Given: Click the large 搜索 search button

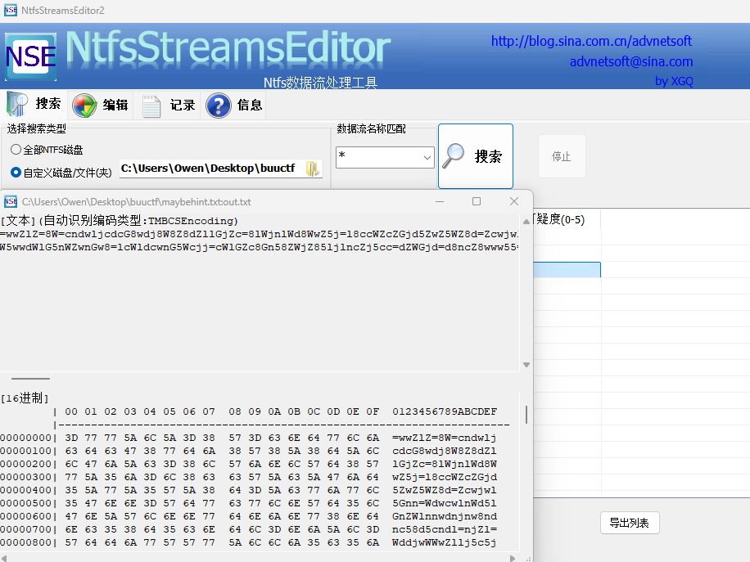Looking at the screenshot, I should (x=476, y=156).
